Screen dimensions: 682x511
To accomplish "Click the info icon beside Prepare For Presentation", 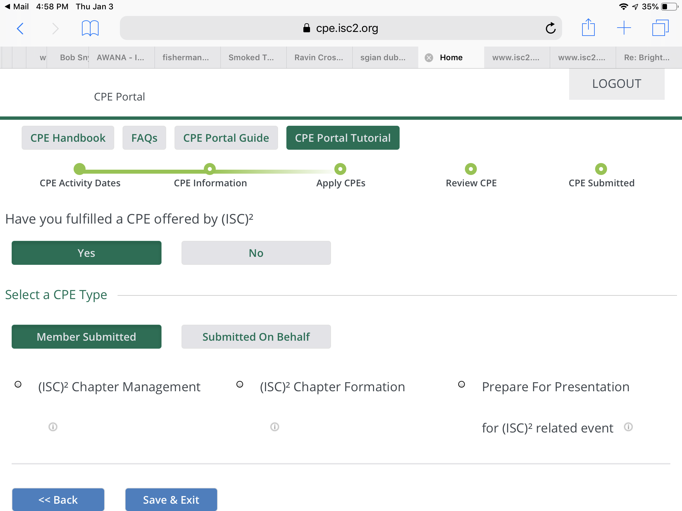I will pyautogui.click(x=629, y=427).
